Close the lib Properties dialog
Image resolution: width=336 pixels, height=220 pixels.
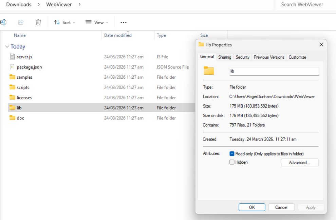coord(321,44)
